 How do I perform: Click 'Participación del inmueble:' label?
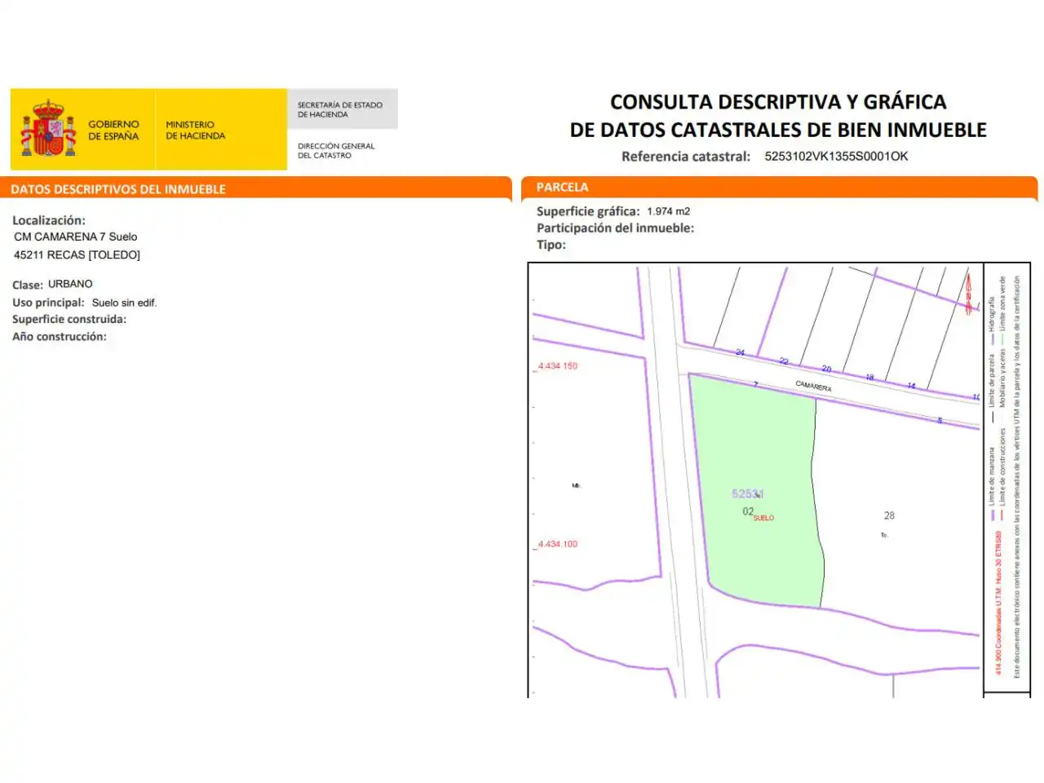(615, 228)
